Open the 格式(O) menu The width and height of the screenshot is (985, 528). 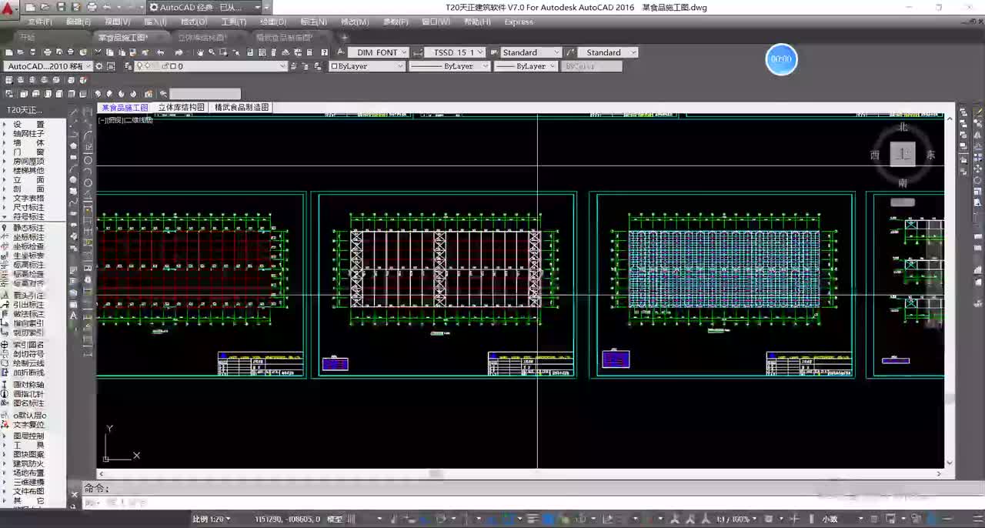coord(193,22)
